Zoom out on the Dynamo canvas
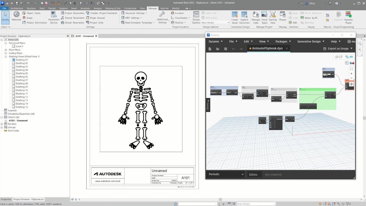This screenshot has width=366, height=206. (351, 78)
